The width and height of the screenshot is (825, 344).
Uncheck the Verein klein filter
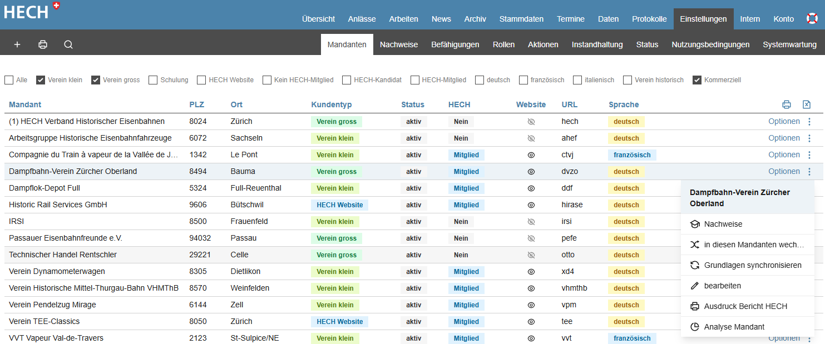41,80
